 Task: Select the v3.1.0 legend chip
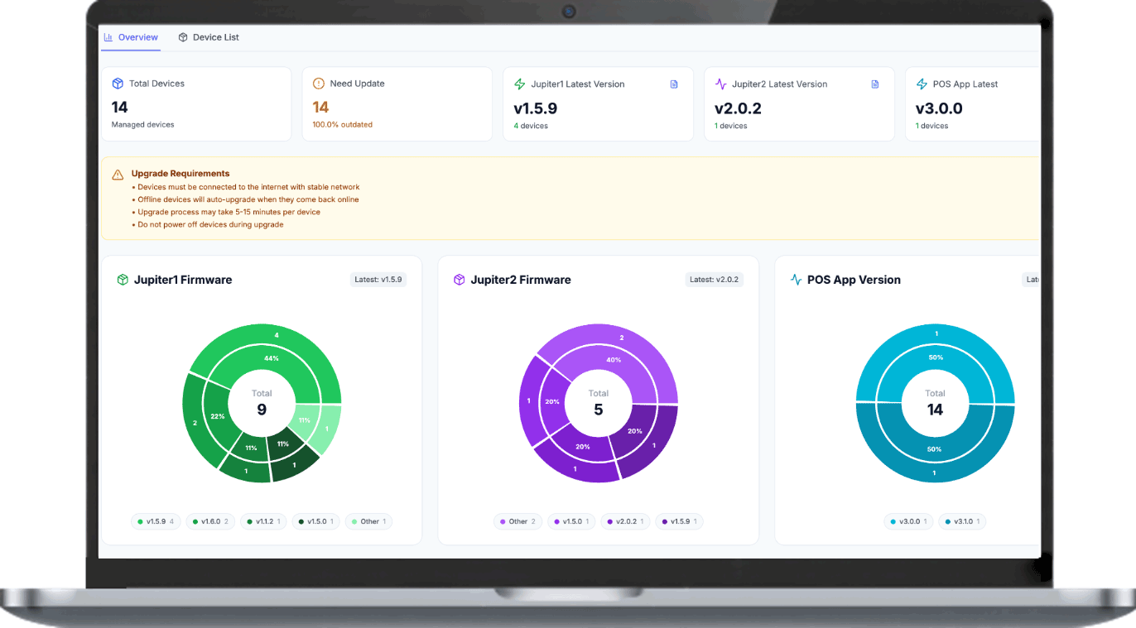[x=962, y=521]
